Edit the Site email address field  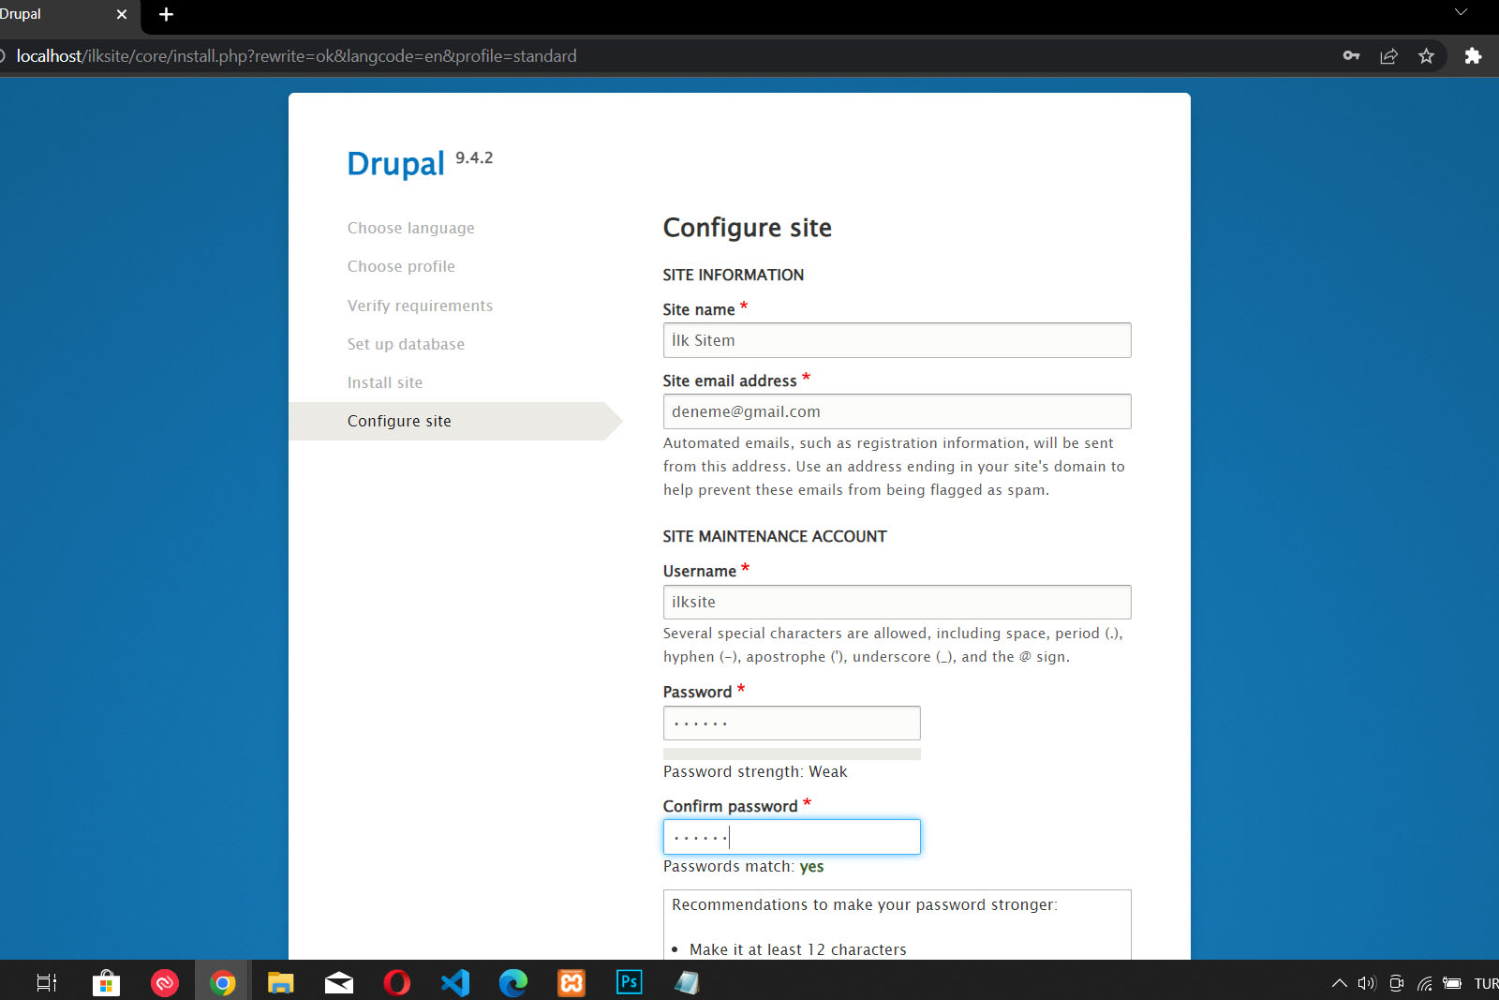[897, 411]
